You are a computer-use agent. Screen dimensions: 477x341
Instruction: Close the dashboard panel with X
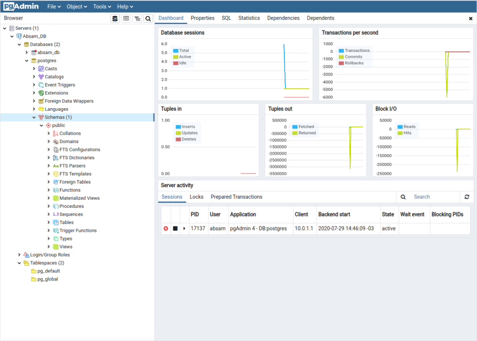[x=470, y=19]
